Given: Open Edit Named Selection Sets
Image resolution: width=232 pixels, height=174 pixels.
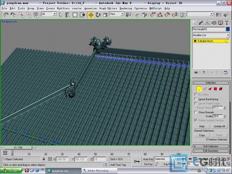Looking at the screenshot, I should [183, 15].
